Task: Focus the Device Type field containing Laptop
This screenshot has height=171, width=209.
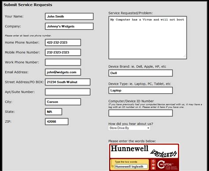Action: point(141,90)
